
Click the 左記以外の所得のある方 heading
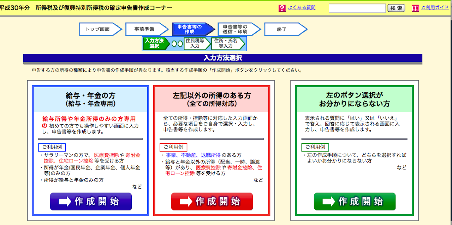[x=212, y=100]
